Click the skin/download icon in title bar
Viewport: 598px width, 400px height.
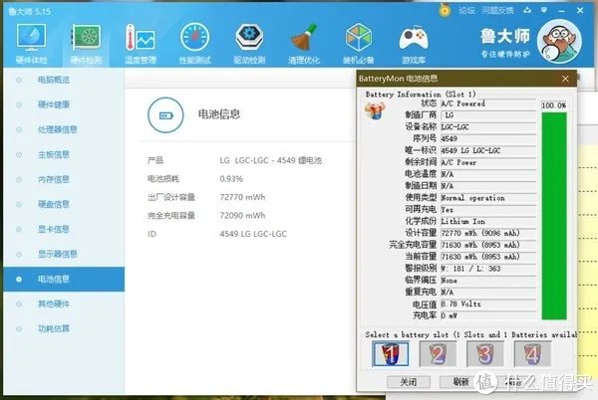click(x=527, y=10)
